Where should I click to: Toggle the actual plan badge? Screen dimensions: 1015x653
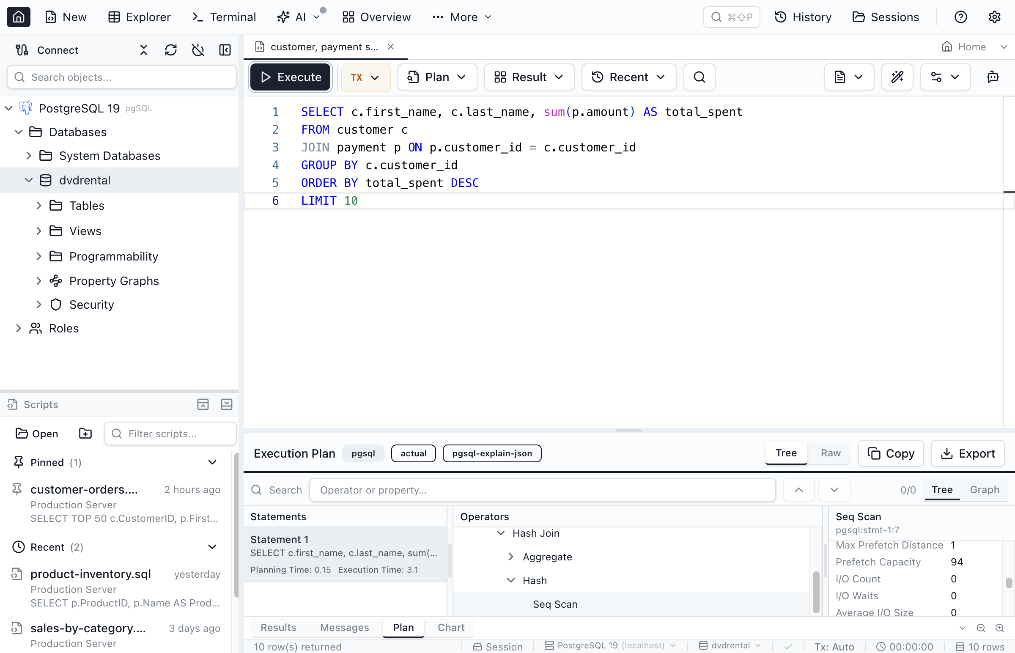pyautogui.click(x=413, y=453)
